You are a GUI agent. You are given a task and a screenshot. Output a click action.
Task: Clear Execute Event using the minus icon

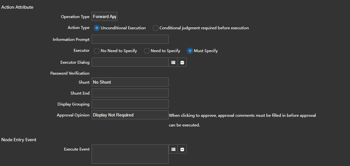[x=182, y=149]
